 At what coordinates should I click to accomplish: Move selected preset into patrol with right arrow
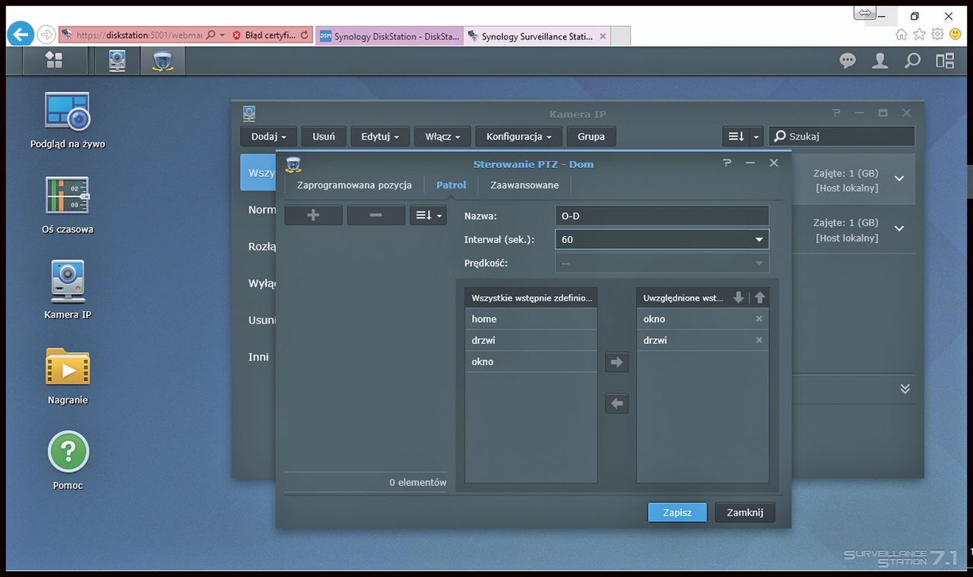[617, 362]
